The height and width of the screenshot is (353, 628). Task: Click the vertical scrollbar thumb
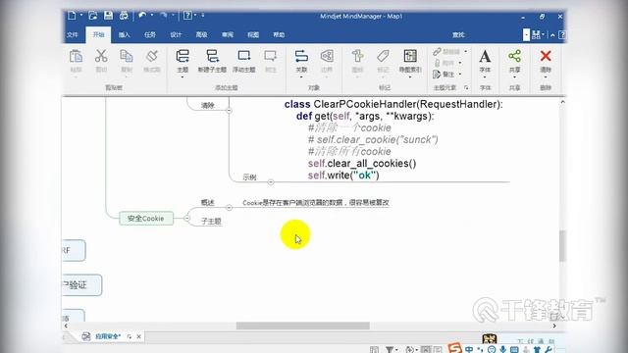562,246
